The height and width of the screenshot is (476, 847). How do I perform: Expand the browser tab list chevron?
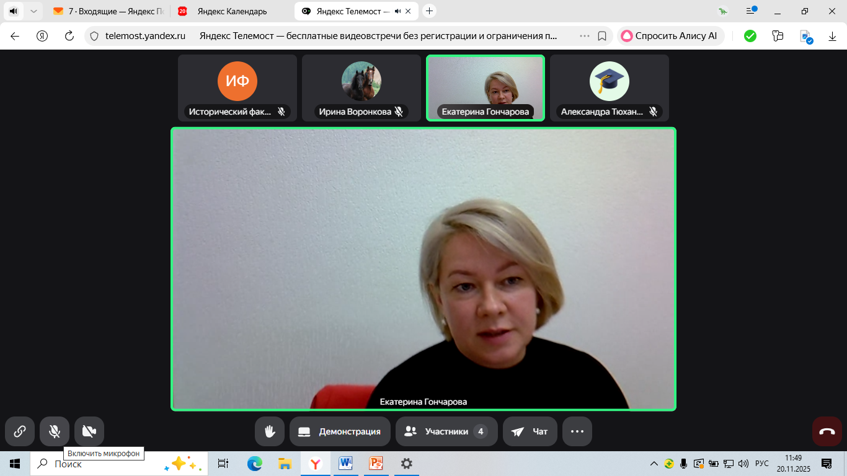pos(33,11)
